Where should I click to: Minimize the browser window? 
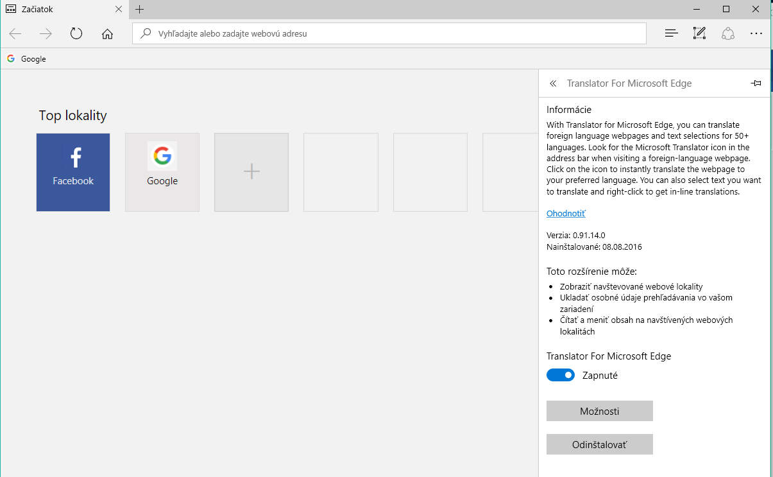pyautogui.click(x=697, y=9)
